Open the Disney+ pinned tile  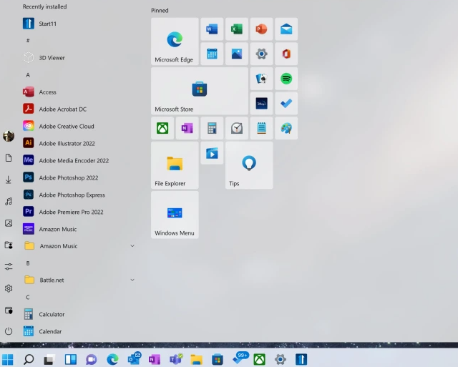click(x=261, y=103)
